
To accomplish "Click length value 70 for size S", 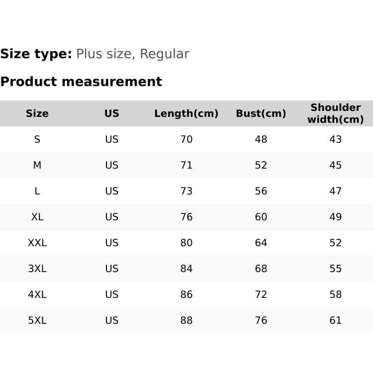I will pyautogui.click(x=186, y=139).
